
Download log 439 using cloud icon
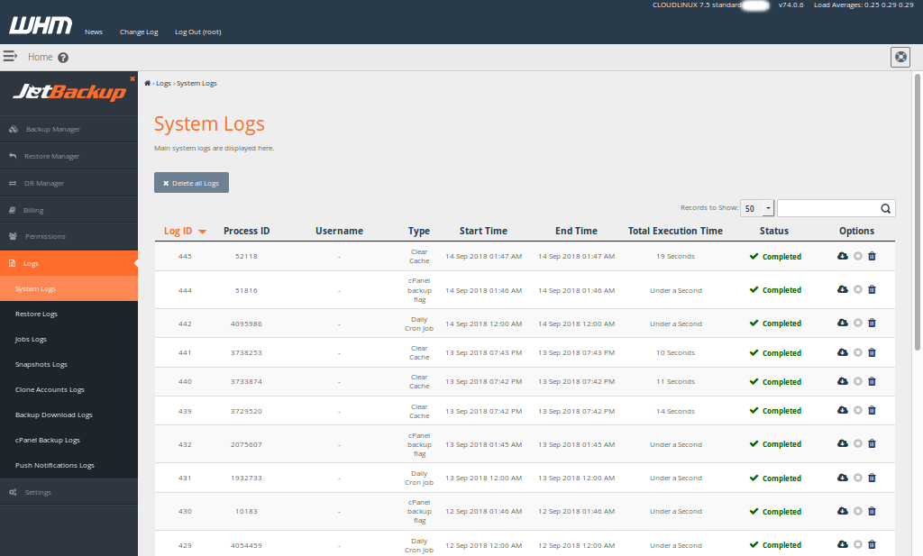point(843,410)
